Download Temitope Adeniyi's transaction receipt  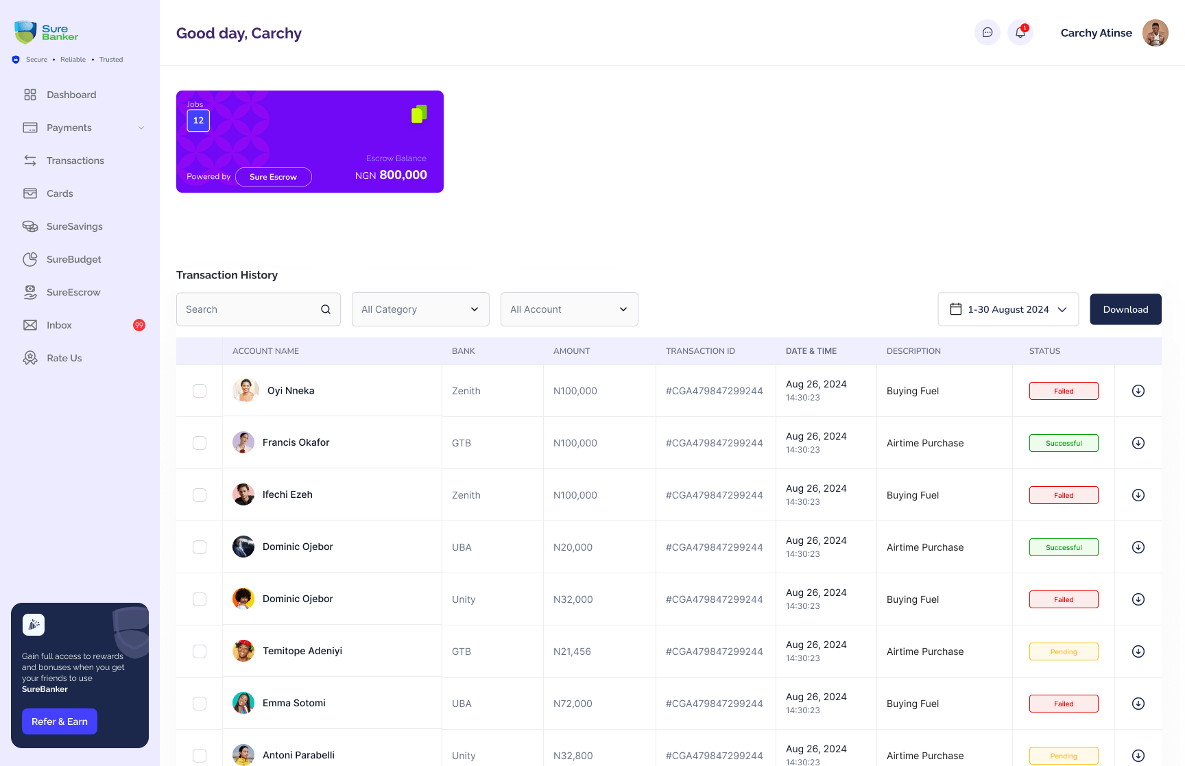click(x=1138, y=651)
